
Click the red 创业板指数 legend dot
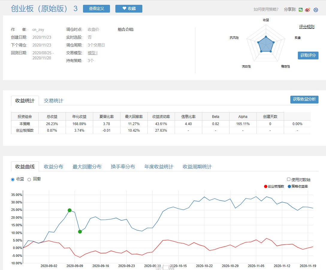tap(265, 186)
